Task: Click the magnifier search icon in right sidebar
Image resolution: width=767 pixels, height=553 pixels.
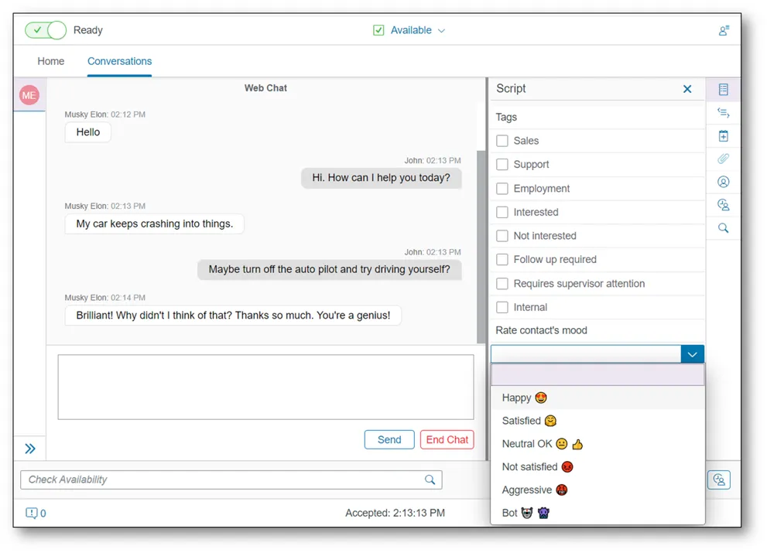Action: tap(723, 228)
